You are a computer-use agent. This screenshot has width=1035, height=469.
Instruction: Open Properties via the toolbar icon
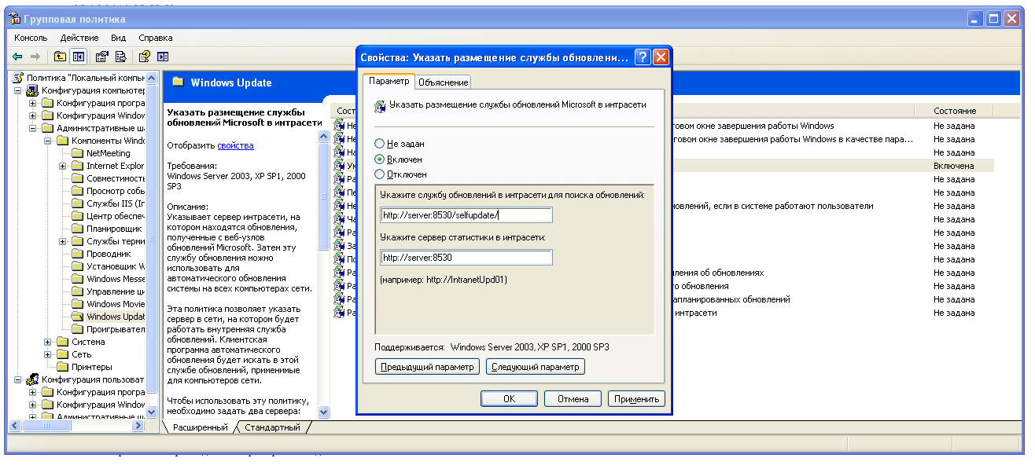click(x=101, y=57)
